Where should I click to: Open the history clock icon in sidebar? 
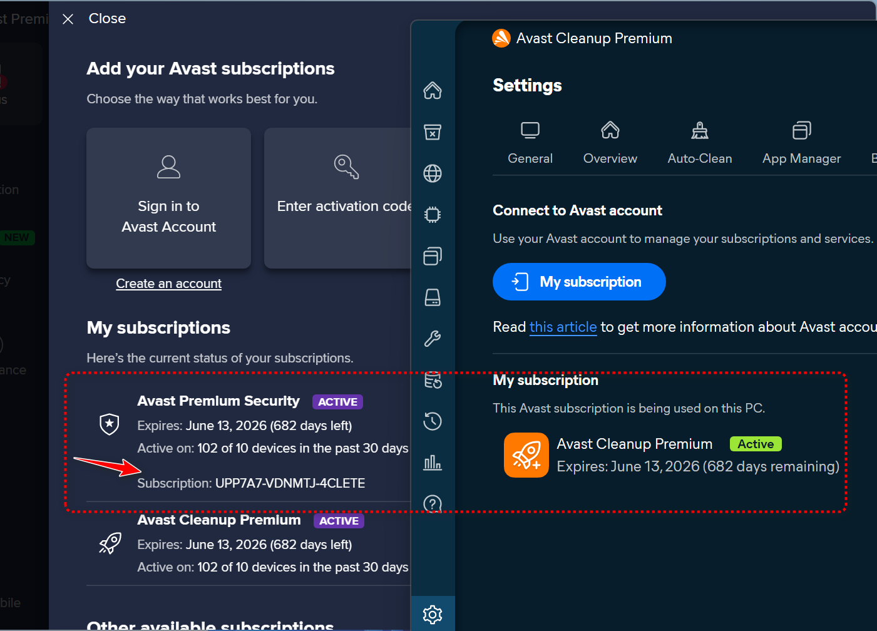click(x=433, y=421)
